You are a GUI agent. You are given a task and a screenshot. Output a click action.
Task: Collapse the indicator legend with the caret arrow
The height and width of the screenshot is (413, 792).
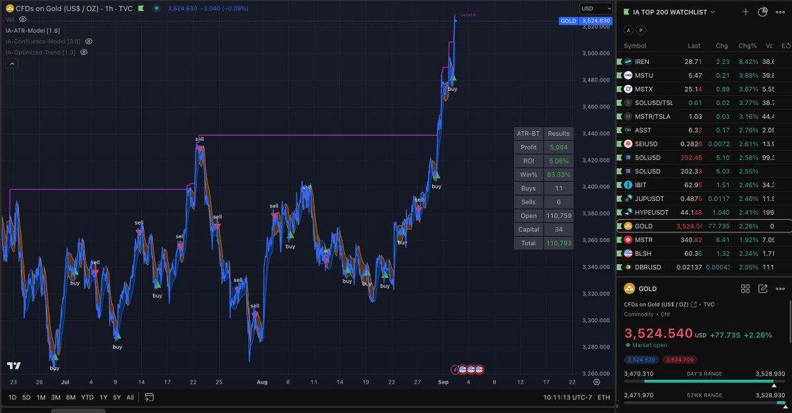coord(11,63)
